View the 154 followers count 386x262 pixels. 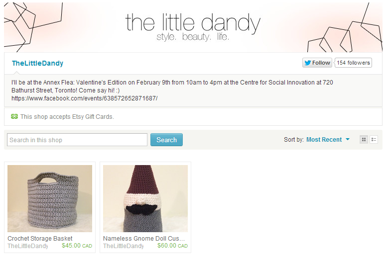353,63
